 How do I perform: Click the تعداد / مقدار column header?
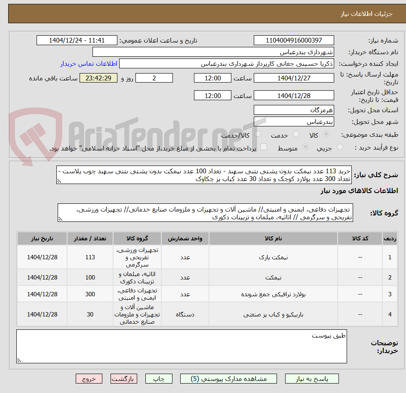click(x=90, y=239)
